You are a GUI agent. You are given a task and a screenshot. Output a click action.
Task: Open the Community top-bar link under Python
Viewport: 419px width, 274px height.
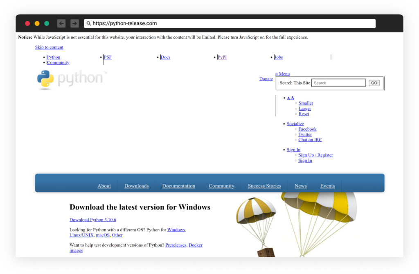point(58,62)
